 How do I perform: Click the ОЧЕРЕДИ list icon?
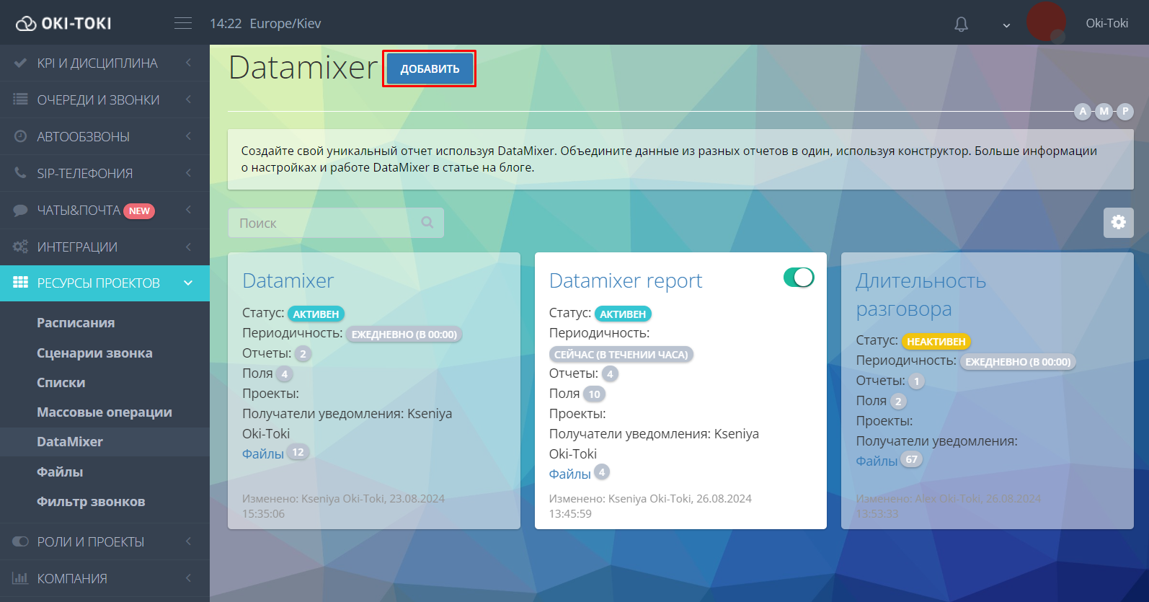point(21,99)
